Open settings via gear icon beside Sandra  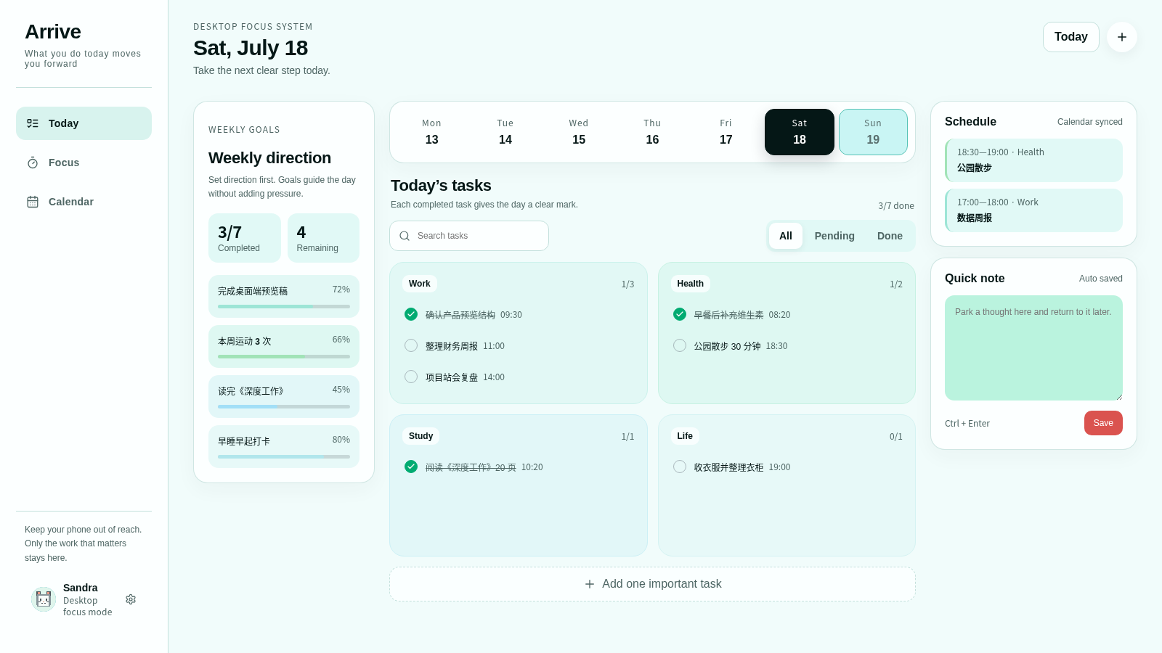tap(131, 599)
